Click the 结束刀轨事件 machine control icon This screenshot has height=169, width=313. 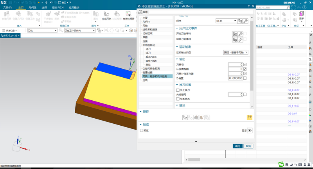tap(235, 39)
